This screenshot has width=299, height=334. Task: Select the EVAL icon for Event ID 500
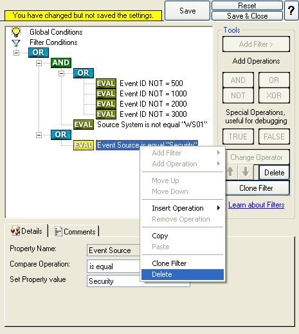106,83
